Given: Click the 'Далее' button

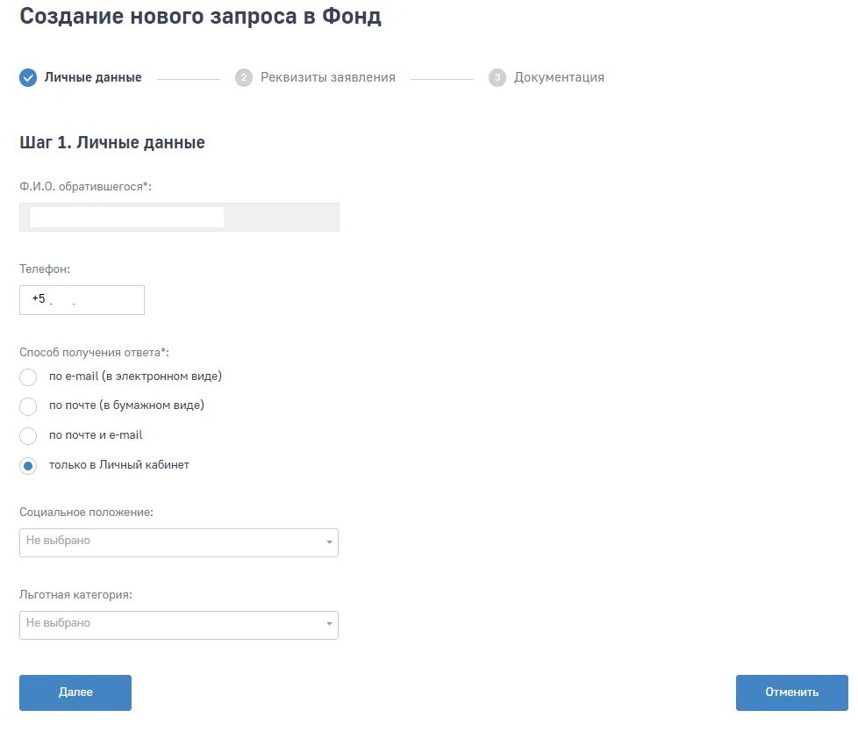Looking at the screenshot, I should tap(75, 693).
